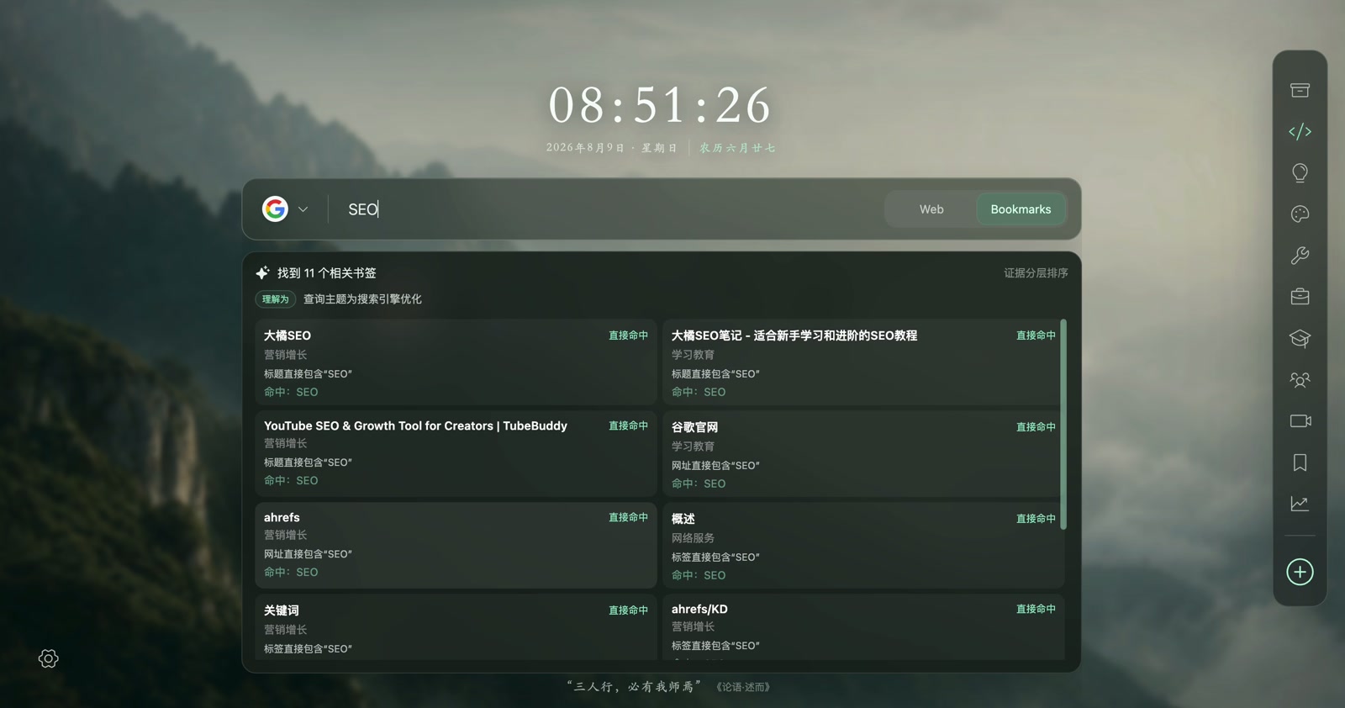1345x708 pixels.
Task: Click 标签直接包含“SEO” under 关键词
Action: pos(308,649)
